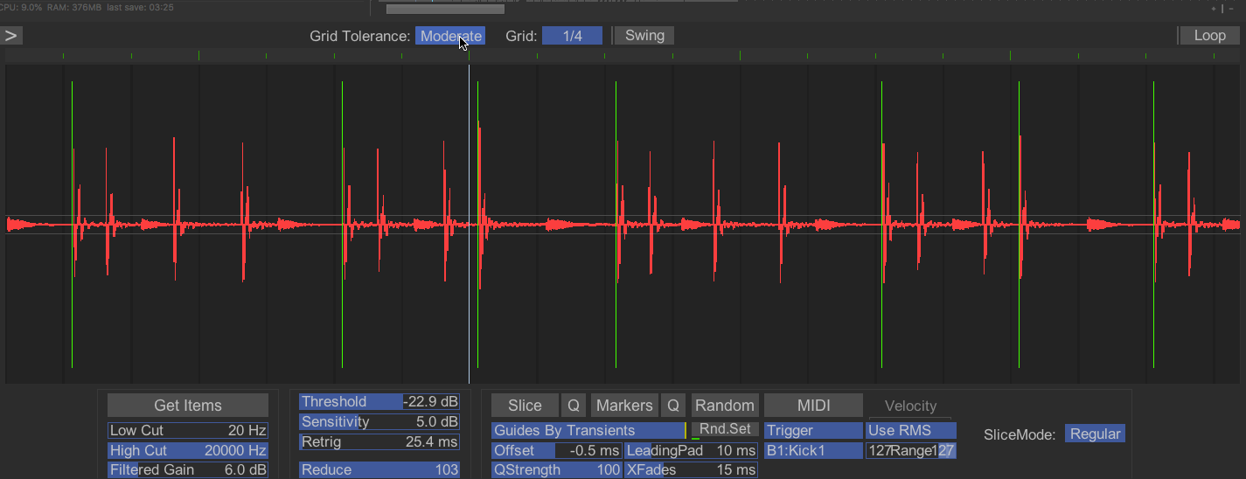Open the Grid 1/4 division dropdown

572,36
